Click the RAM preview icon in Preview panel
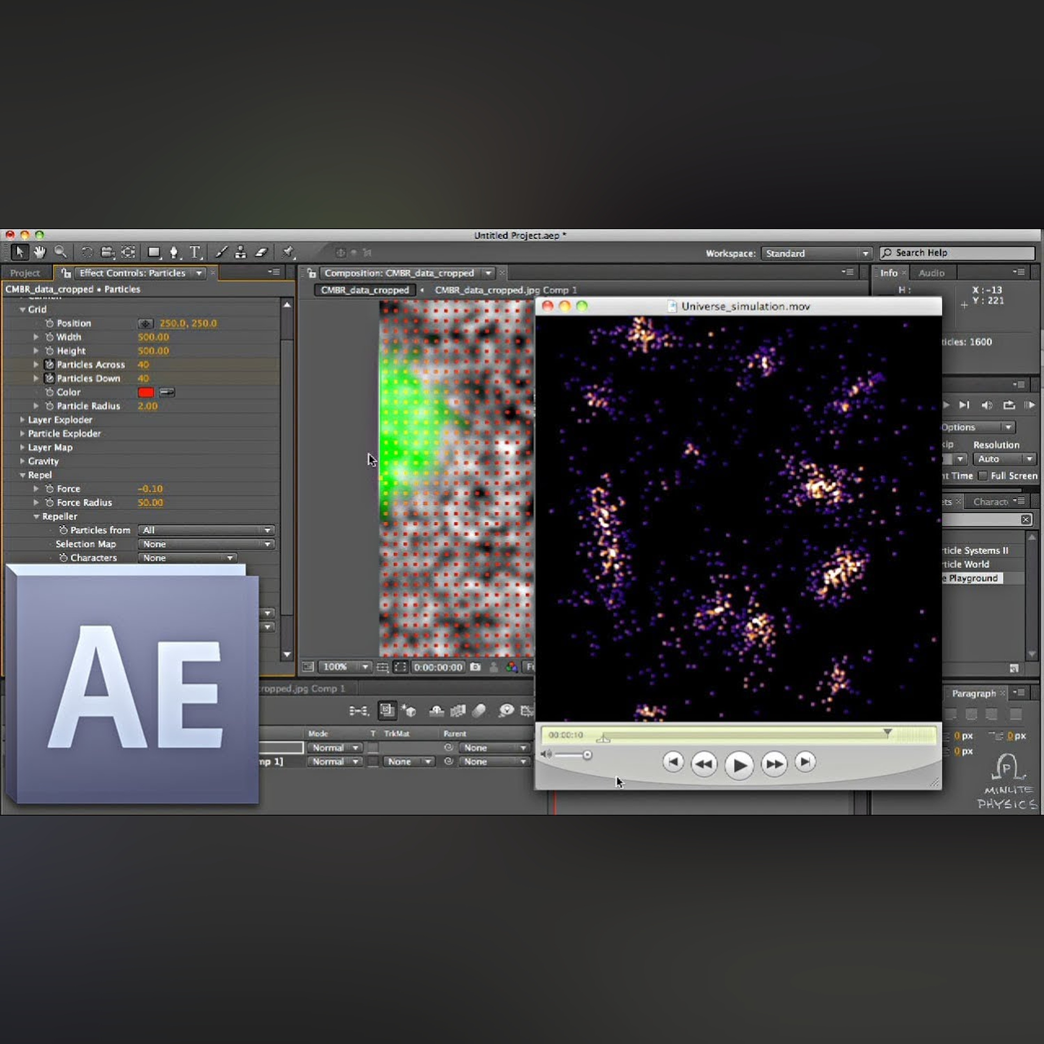 (x=1029, y=405)
